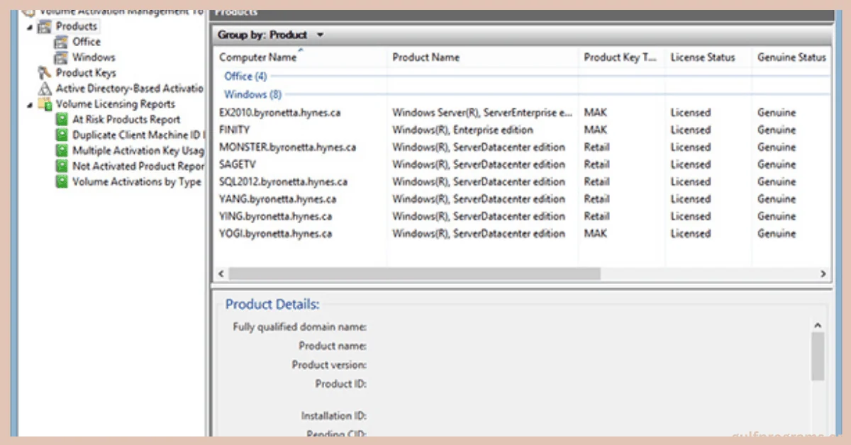This screenshot has height=445, width=851.
Task: Click the Multiple Activation Key Usage report icon
Action: [x=62, y=151]
